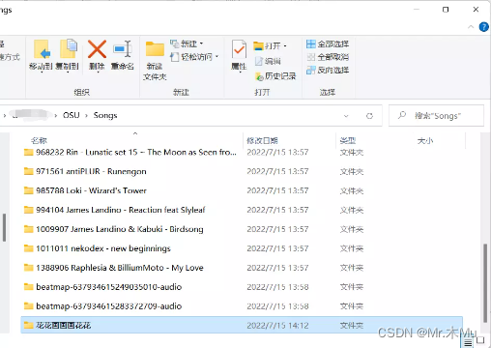Collapse the ribbon with the up chevron
This screenshot has width=491, height=348.
pos(471,27)
